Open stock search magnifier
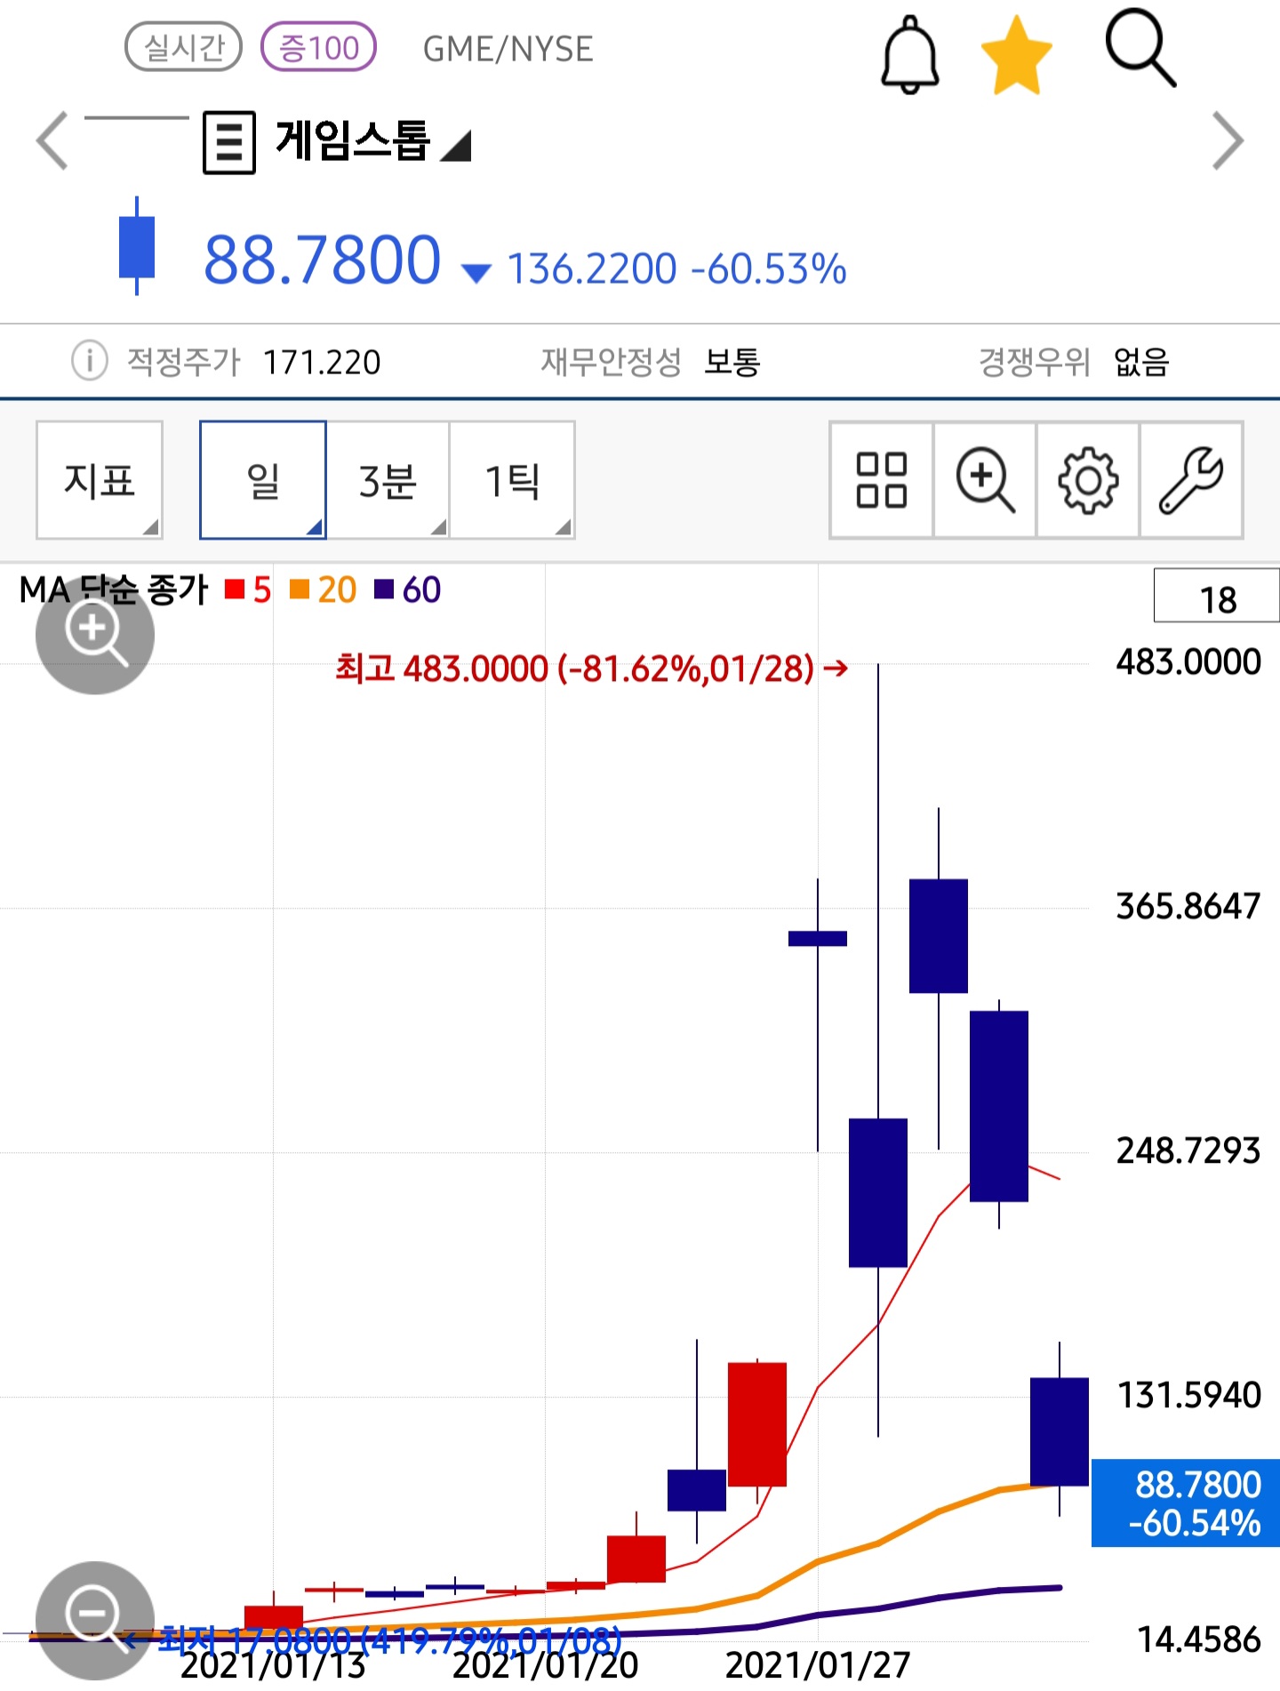The width and height of the screenshot is (1280, 1691). (1140, 49)
